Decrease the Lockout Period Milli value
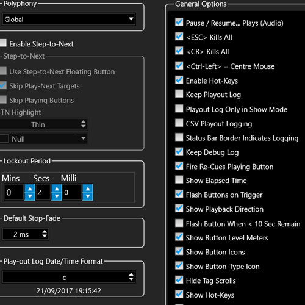Viewport: 305px width, 305px height. click(x=88, y=196)
